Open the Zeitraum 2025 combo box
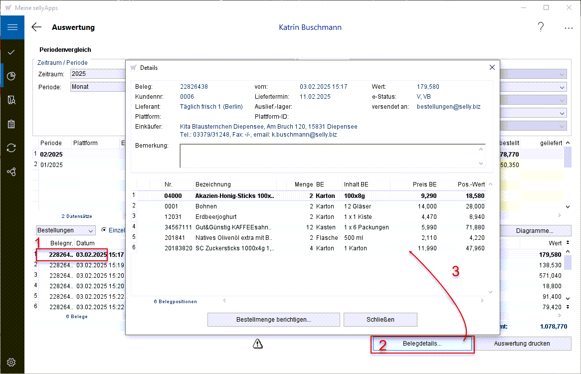This screenshot has height=374, width=581. point(97,74)
